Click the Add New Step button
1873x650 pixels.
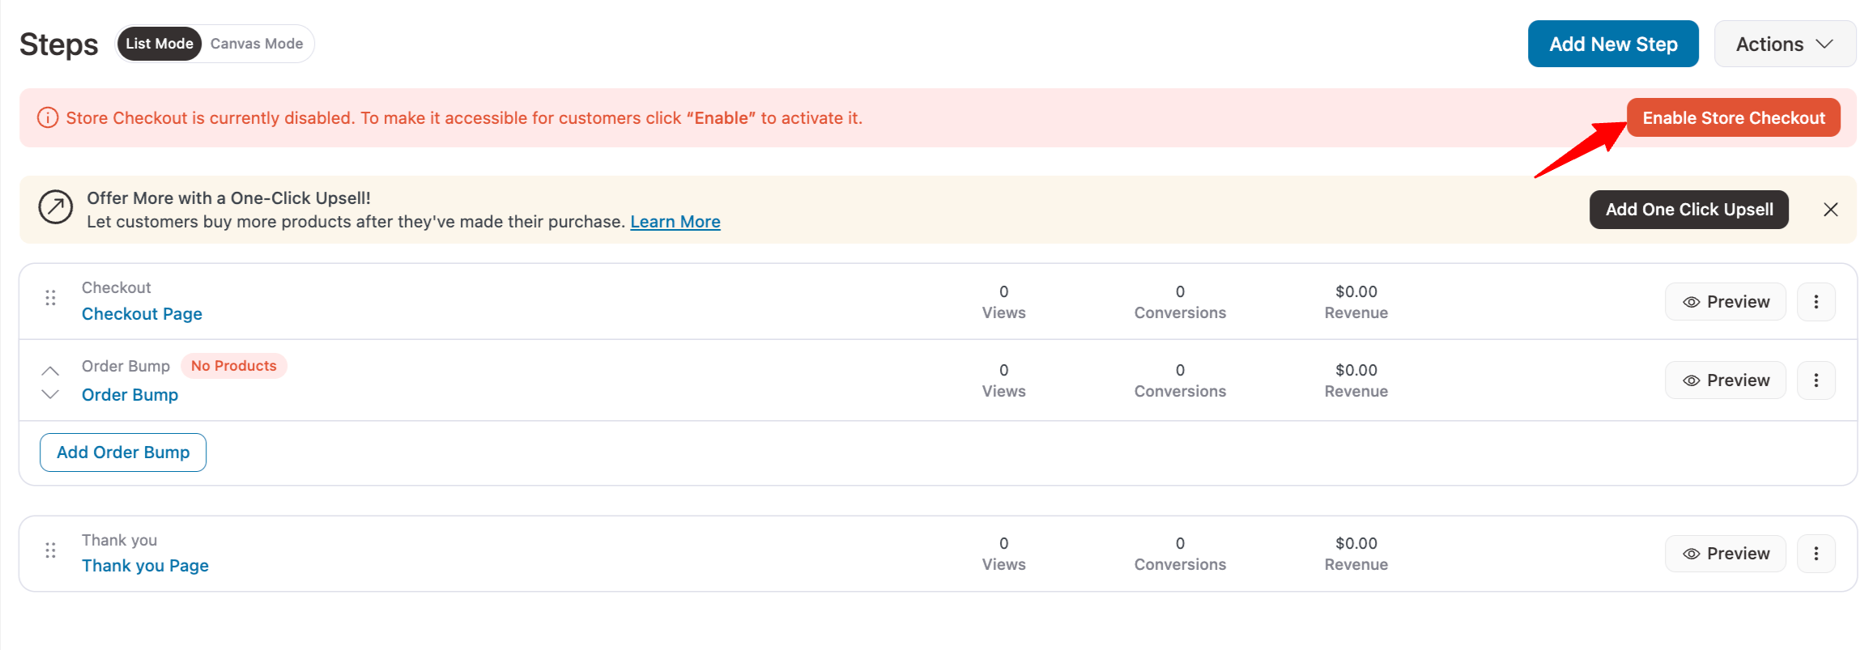click(x=1612, y=44)
